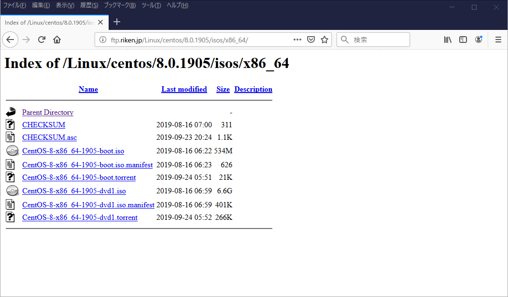Sort listing by Size column
Viewport: 508px width, 297px height.
click(x=223, y=89)
